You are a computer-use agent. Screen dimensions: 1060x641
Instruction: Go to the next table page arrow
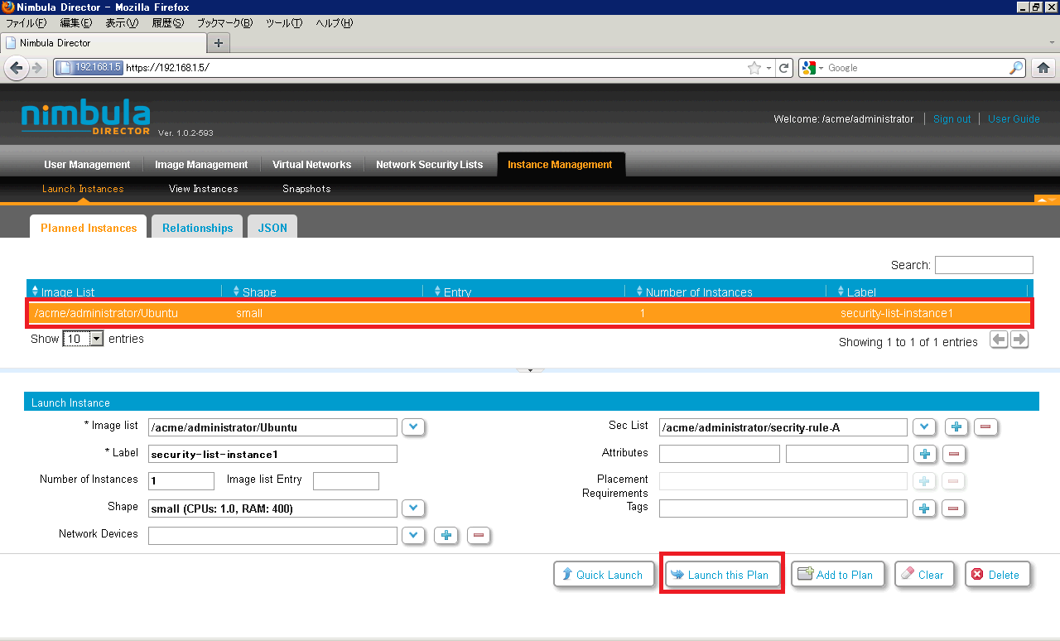point(1019,340)
